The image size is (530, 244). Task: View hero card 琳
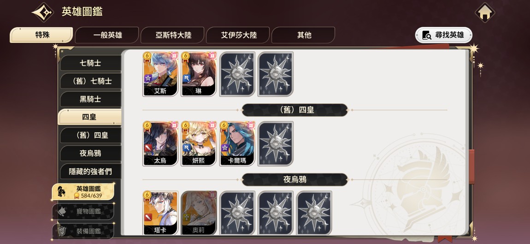point(199,74)
